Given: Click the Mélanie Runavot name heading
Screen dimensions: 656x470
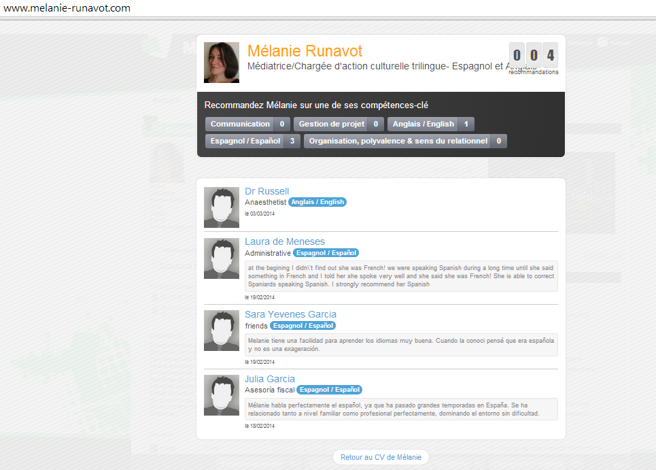Looking at the screenshot, I should coord(305,51).
